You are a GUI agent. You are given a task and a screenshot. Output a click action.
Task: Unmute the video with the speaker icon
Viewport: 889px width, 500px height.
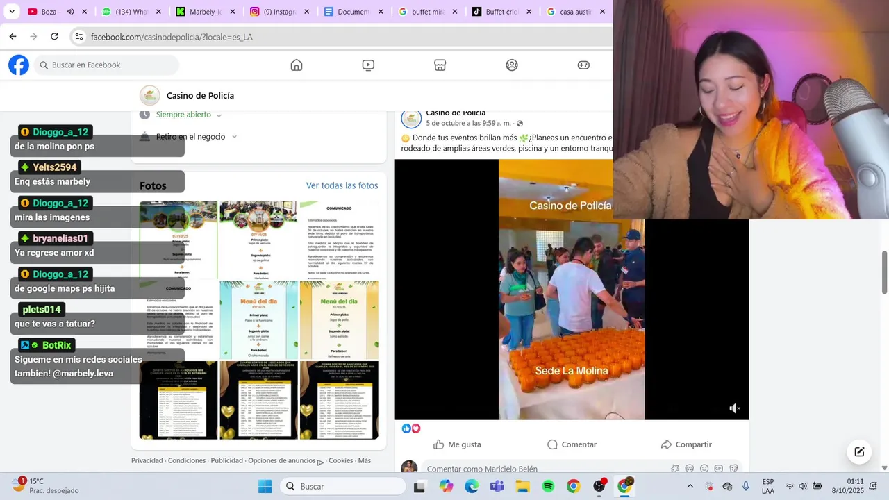tap(735, 408)
